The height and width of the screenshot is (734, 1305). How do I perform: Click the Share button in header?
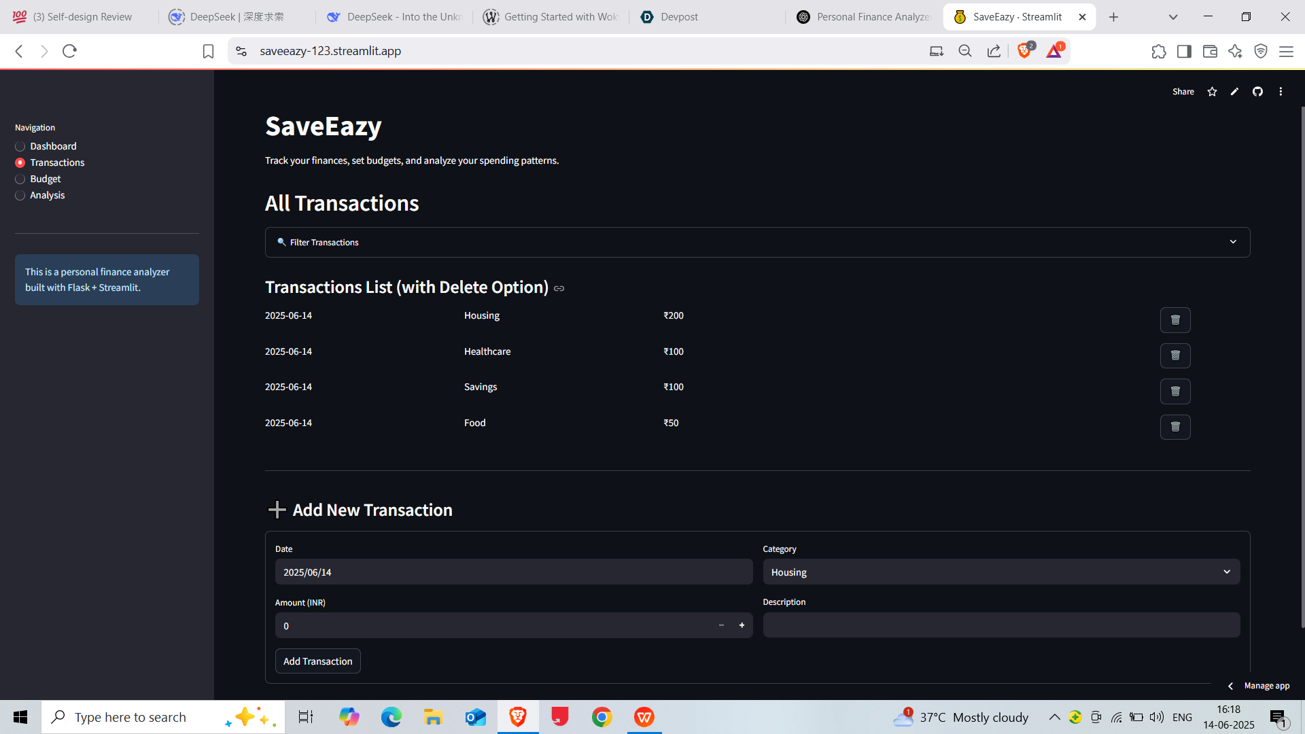tap(1183, 92)
